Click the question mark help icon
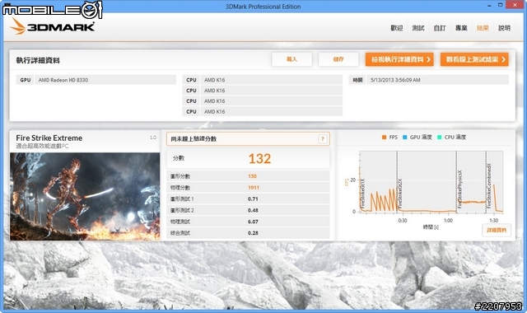The height and width of the screenshot is (313, 527). [322, 139]
